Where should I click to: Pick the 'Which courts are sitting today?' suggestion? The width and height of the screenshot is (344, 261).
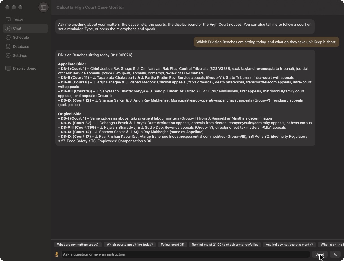click(x=130, y=245)
